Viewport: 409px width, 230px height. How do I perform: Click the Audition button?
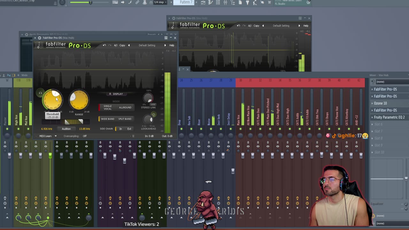point(66,129)
